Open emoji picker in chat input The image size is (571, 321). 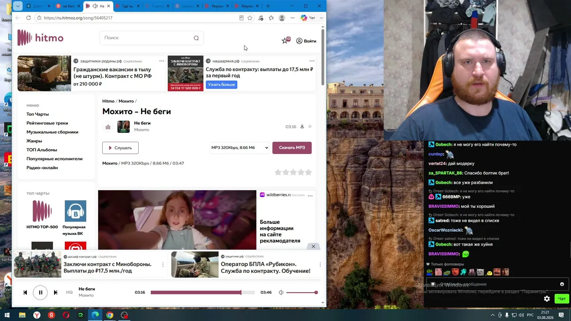click(562, 284)
